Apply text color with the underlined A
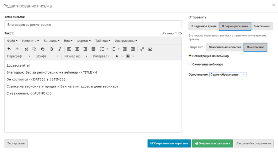Screen dimensions: 278x152 117,56
